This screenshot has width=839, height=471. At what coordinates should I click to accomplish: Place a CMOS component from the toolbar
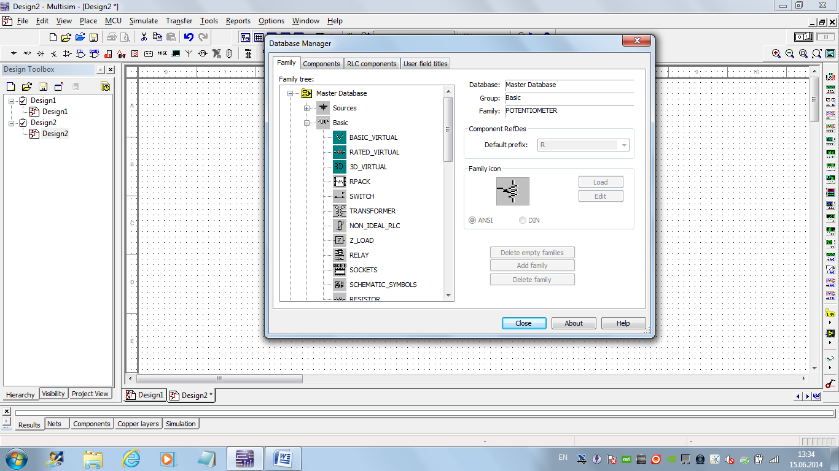[94, 53]
